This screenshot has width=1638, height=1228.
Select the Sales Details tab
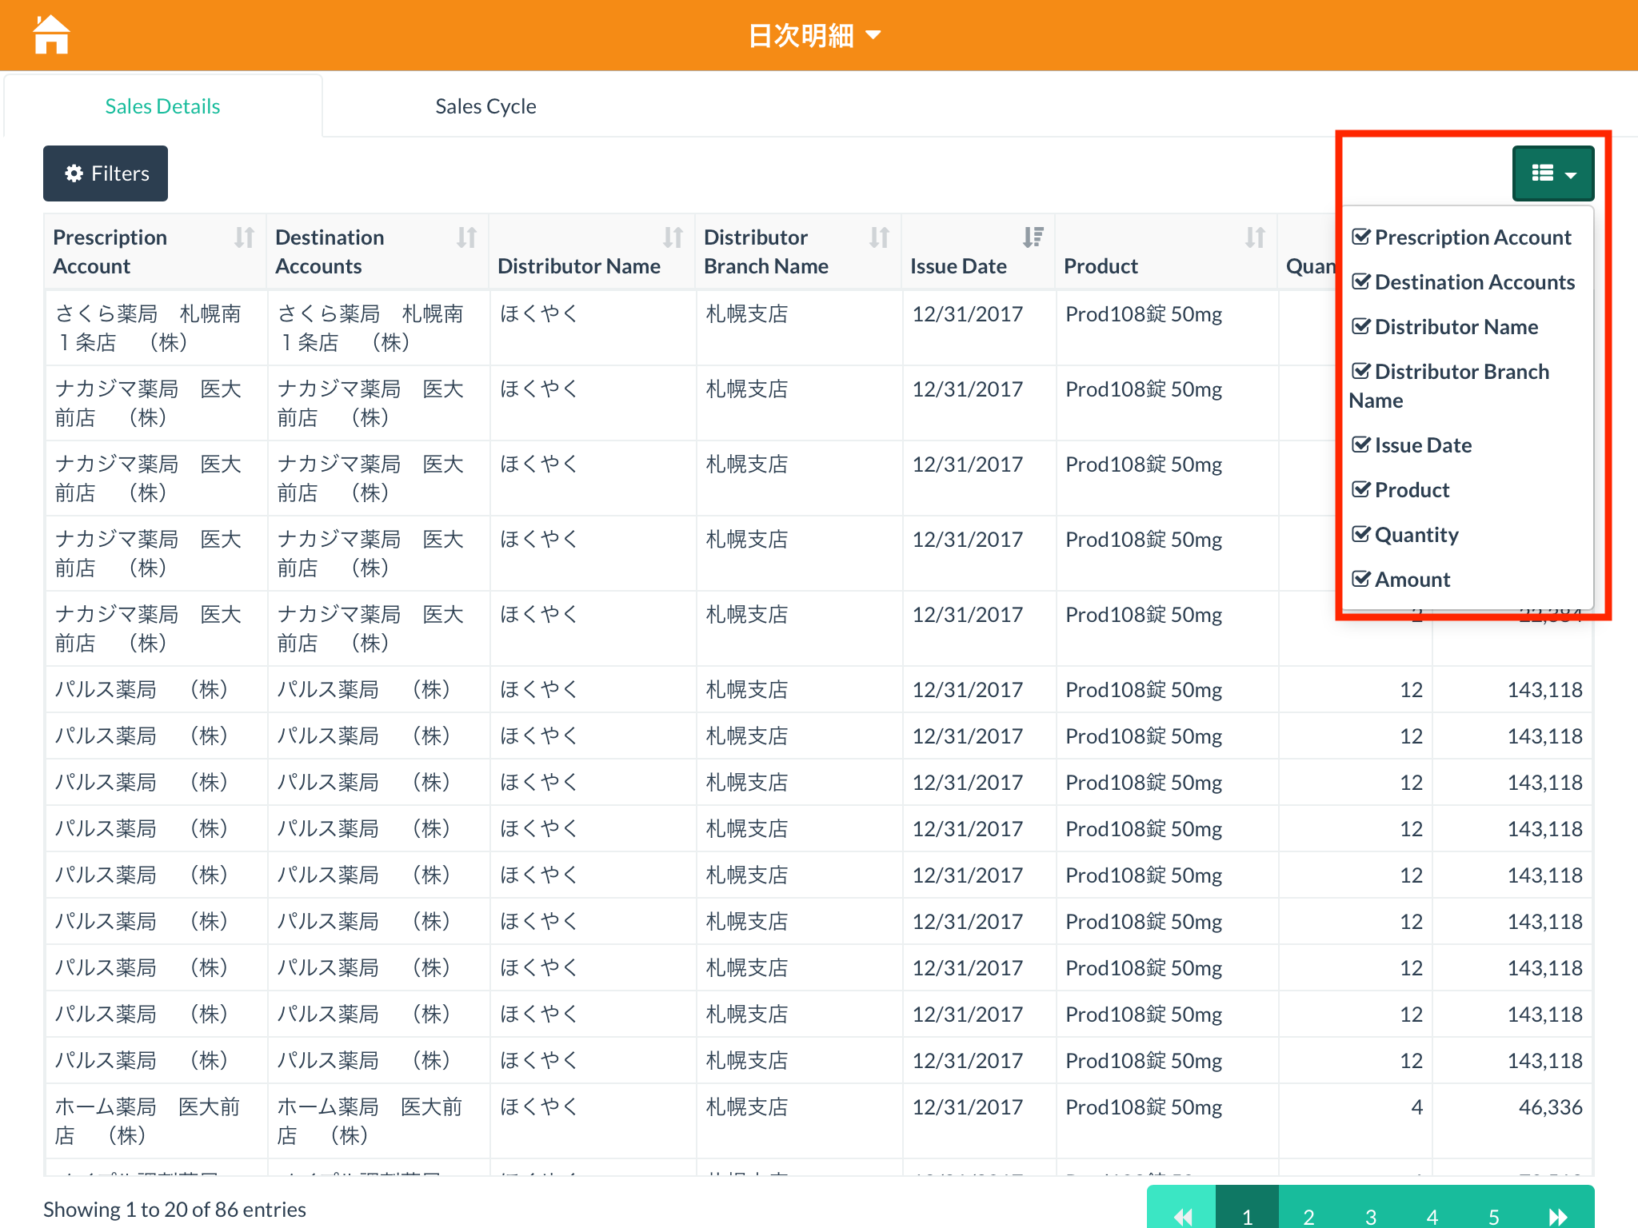[162, 106]
